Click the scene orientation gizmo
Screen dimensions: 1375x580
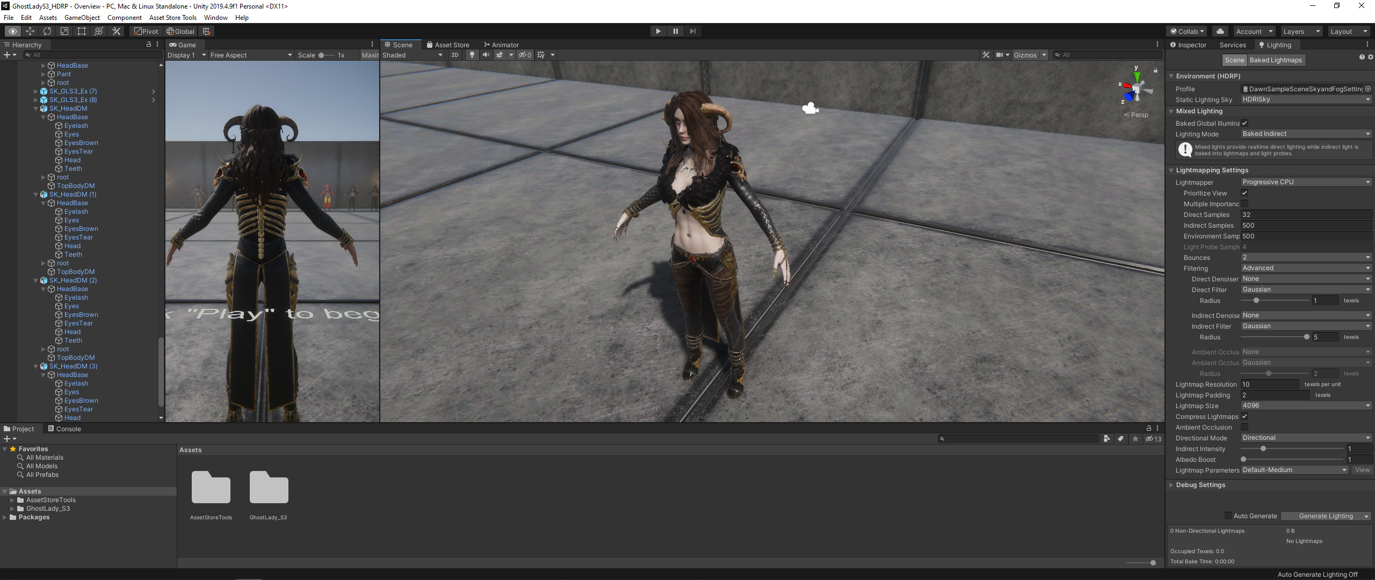click(x=1137, y=89)
